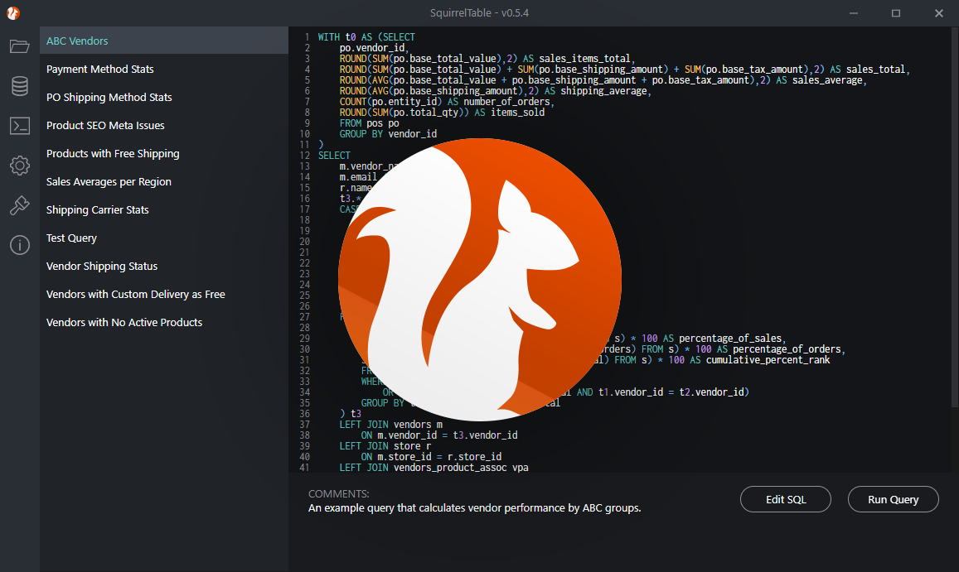Viewport: 959px width, 572px height.
Task: Click the SquirrelTable app logo in title bar
Action: 12,13
